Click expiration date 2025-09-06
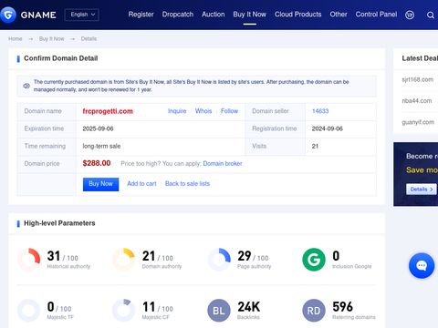This screenshot has width=438, height=328. (98, 128)
